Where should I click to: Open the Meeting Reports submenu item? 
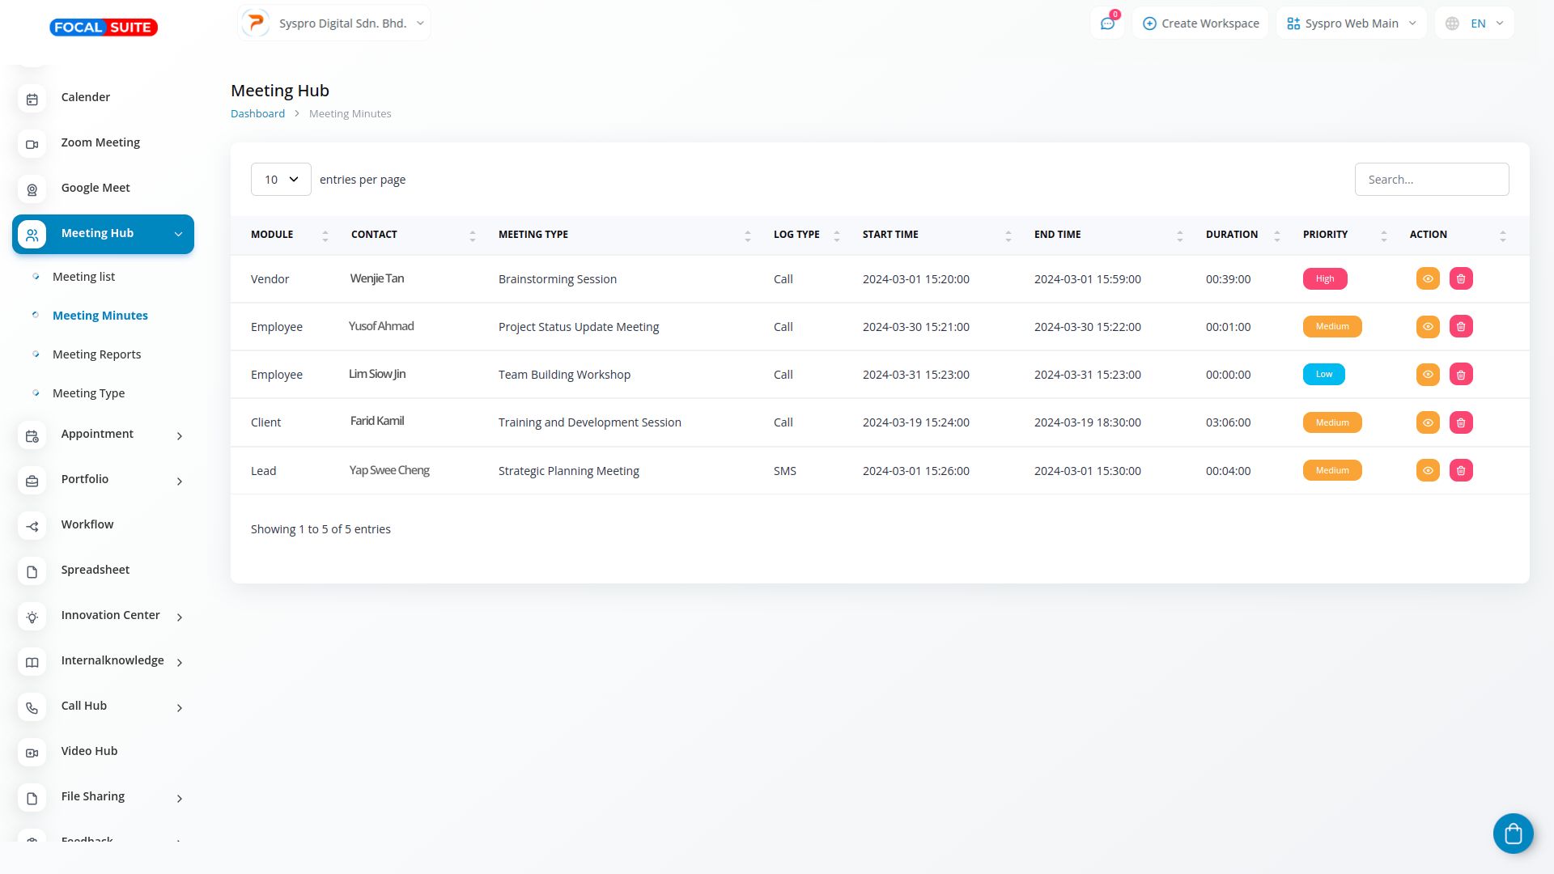click(x=96, y=354)
